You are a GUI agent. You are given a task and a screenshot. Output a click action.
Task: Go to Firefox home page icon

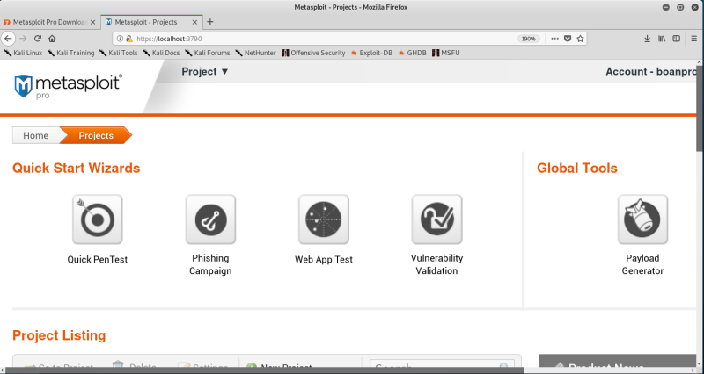(52, 39)
